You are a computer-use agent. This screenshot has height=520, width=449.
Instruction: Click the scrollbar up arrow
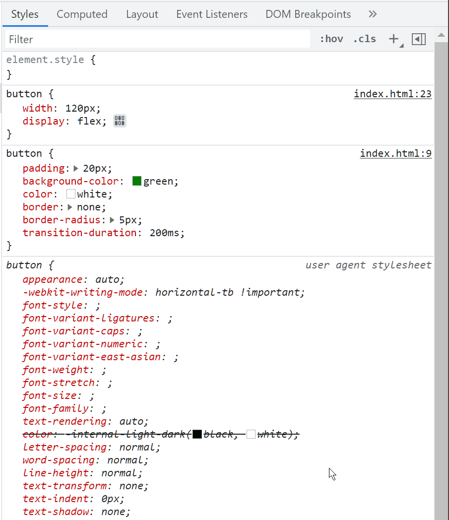441,35
